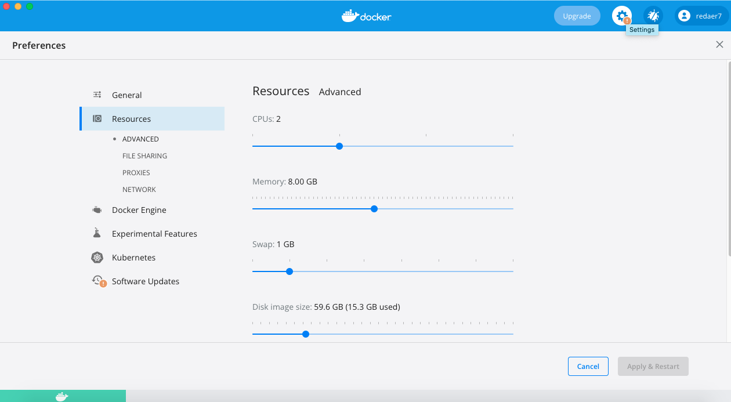Click the 'Disk image size: 59.6 GB' label
Viewport: 731px width, 402px height.
(326, 307)
